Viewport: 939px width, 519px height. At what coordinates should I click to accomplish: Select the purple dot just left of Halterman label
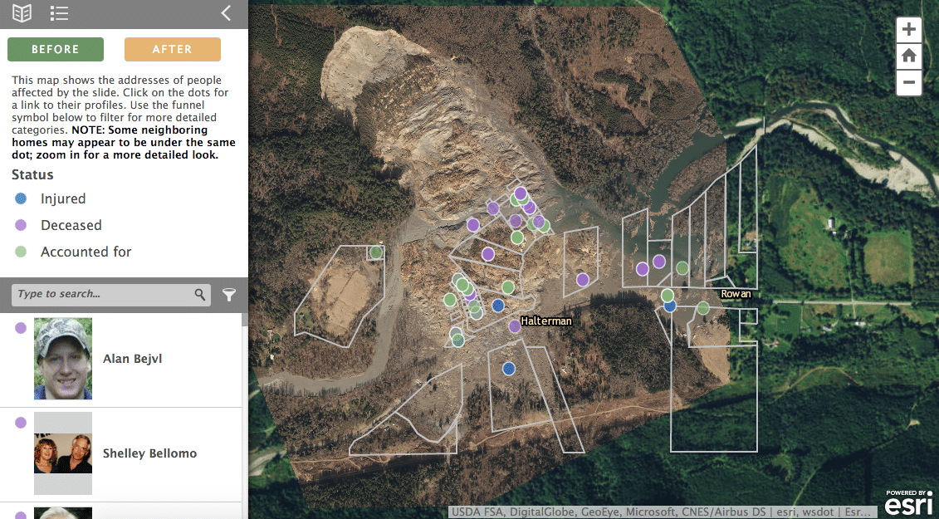pos(515,326)
